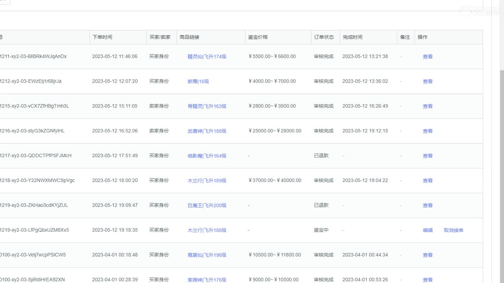Click 查看 for order placed at 18:00:20
The height and width of the screenshot is (283, 504).
click(428, 180)
